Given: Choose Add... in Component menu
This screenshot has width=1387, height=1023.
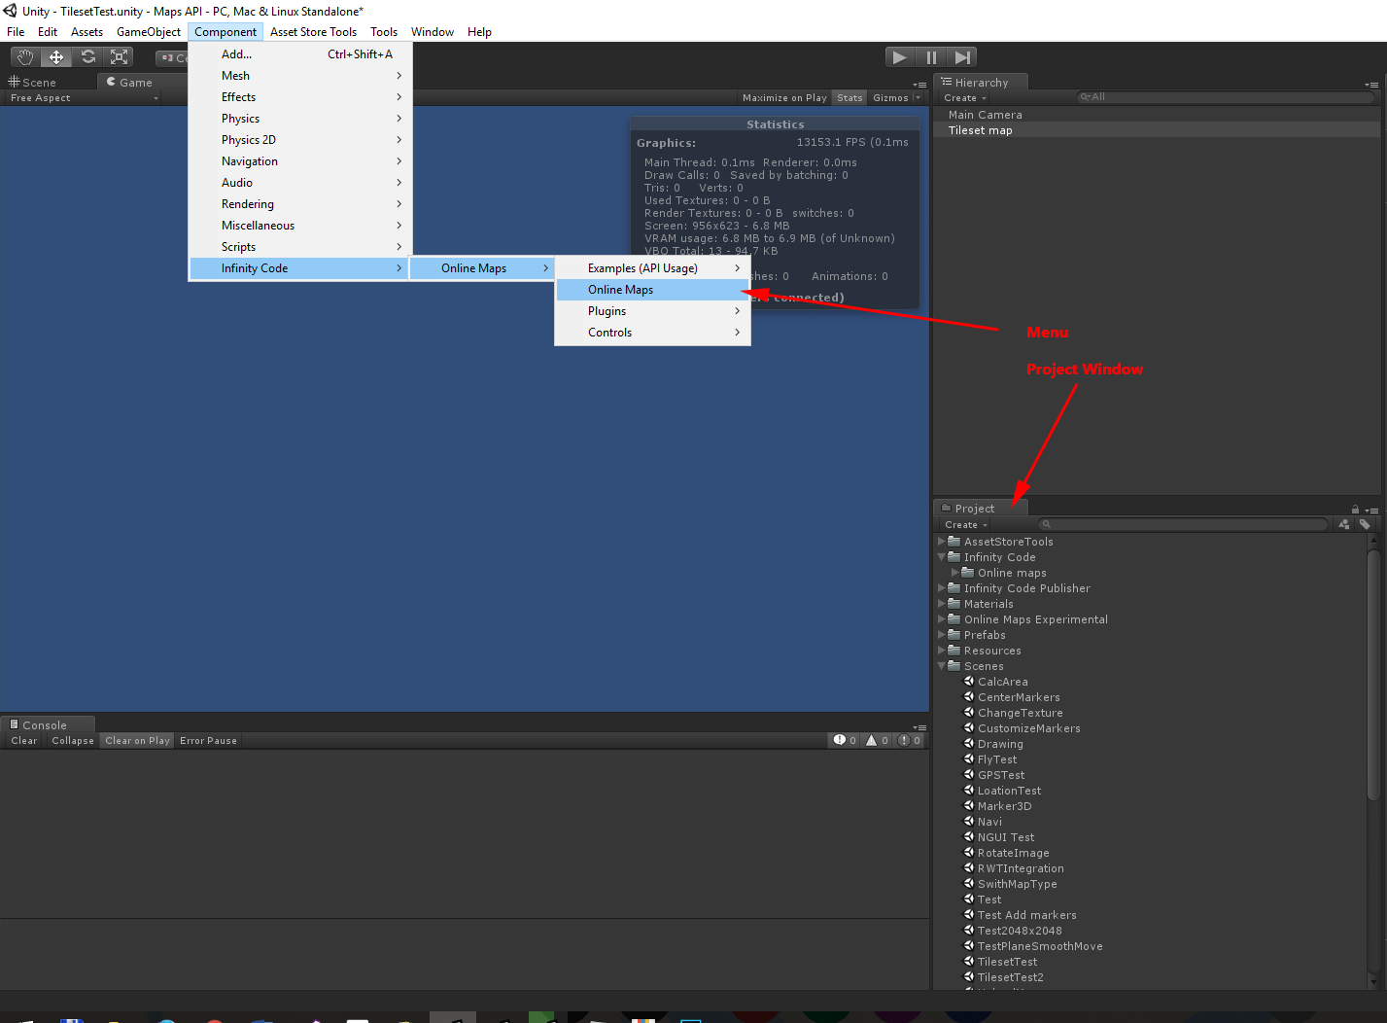Looking at the screenshot, I should 299,54.
